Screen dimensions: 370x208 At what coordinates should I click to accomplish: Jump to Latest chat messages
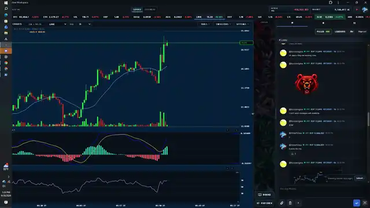(360, 179)
